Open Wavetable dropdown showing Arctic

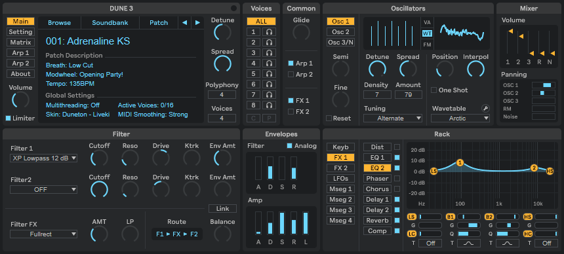pos(460,118)
